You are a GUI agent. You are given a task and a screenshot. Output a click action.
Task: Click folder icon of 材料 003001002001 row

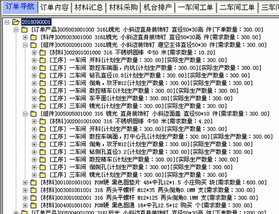(x=33, y=198)
